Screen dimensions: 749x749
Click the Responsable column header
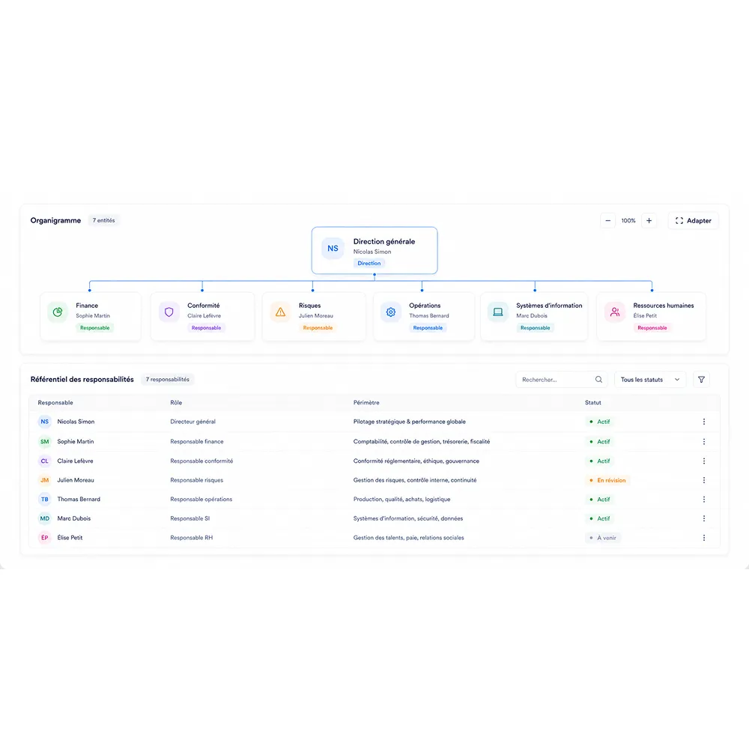point(55,403)
